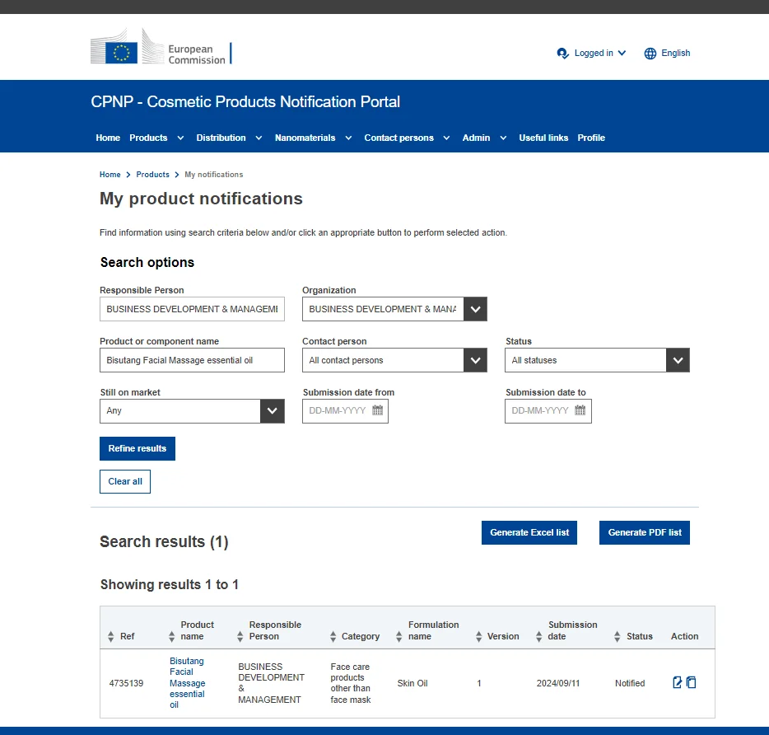Sort results by Submission date arrows
The width and height of the screenshot is (769, 735).
(539, 637)
